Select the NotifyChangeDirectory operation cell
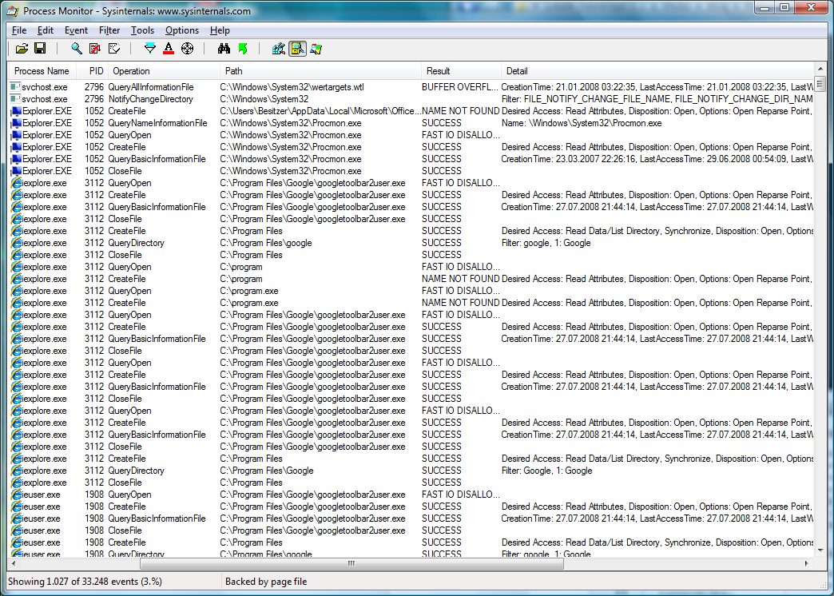Image resolution: width=834 pixels, height=596 pixels. click(x=150, y=99)
